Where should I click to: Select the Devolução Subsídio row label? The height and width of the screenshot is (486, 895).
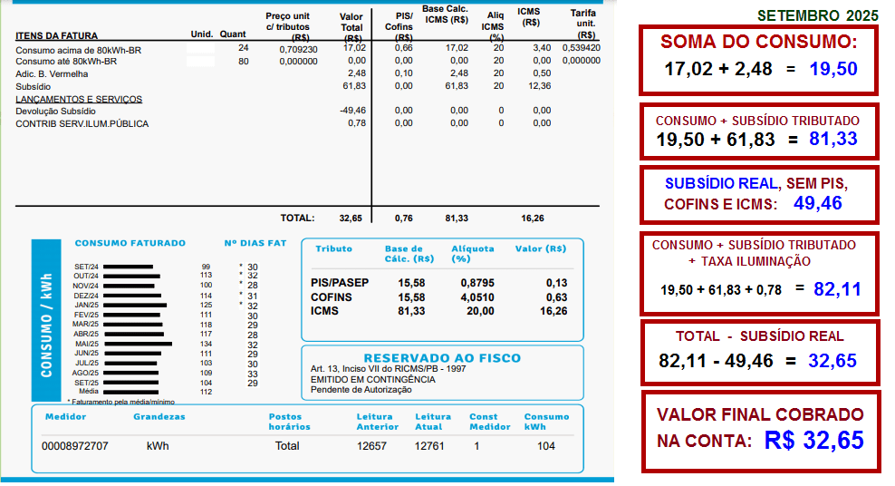[x=55, y=111]
